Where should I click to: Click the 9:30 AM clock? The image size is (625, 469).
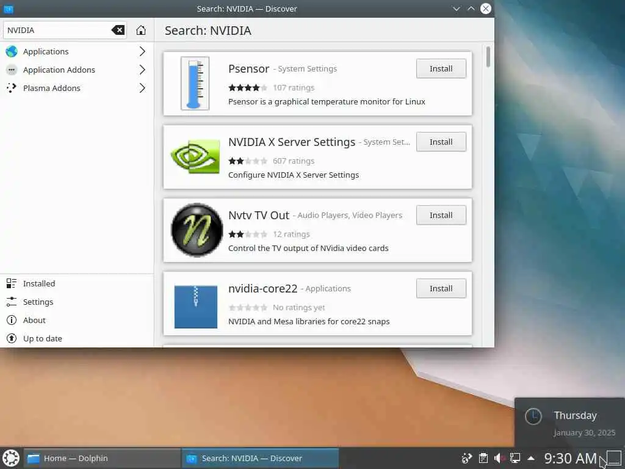click(x=570, y=458)
